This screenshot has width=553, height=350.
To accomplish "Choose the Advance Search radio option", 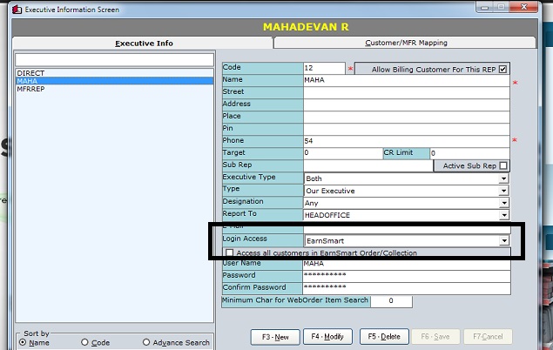I will (146, 342).
